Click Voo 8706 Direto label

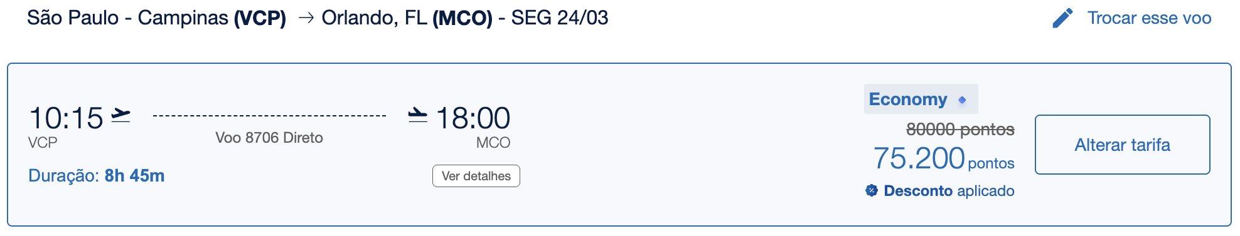269,138
